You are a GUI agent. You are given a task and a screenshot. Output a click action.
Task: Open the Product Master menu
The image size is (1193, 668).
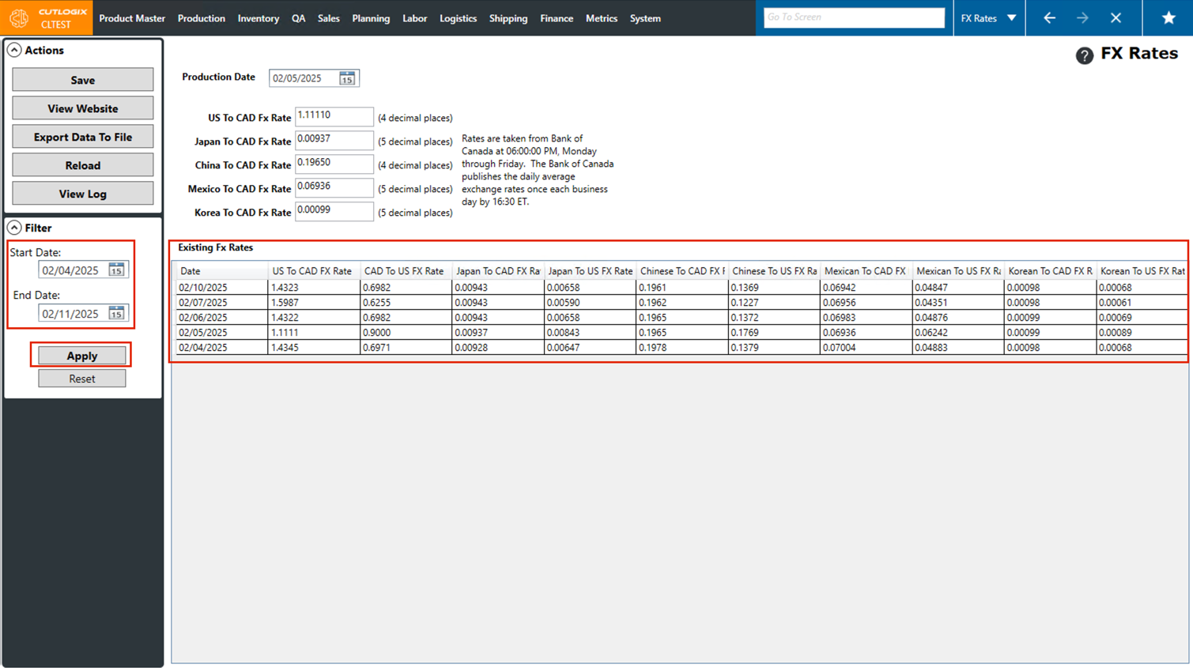pyautogui.click(x=132, y=18)
